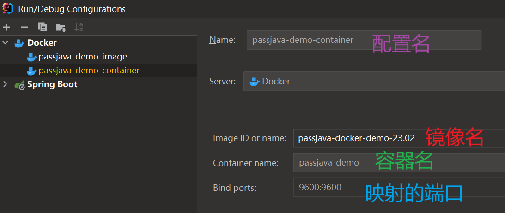This screenshot has width=505, height=213.
Task: Click Docker whale icon beside passjava-demo-image
Action: [31, 57]
